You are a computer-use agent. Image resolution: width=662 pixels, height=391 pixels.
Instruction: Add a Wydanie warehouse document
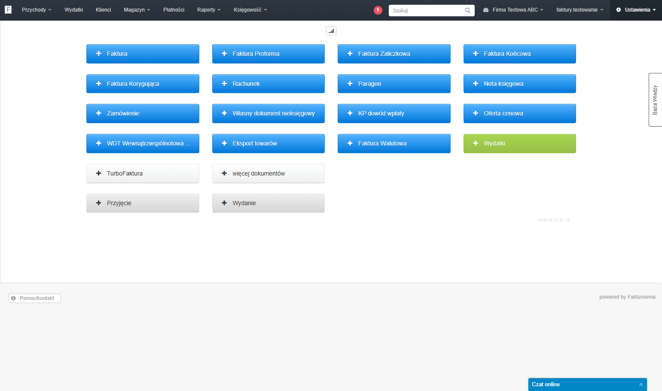click(x=268, y=203)
